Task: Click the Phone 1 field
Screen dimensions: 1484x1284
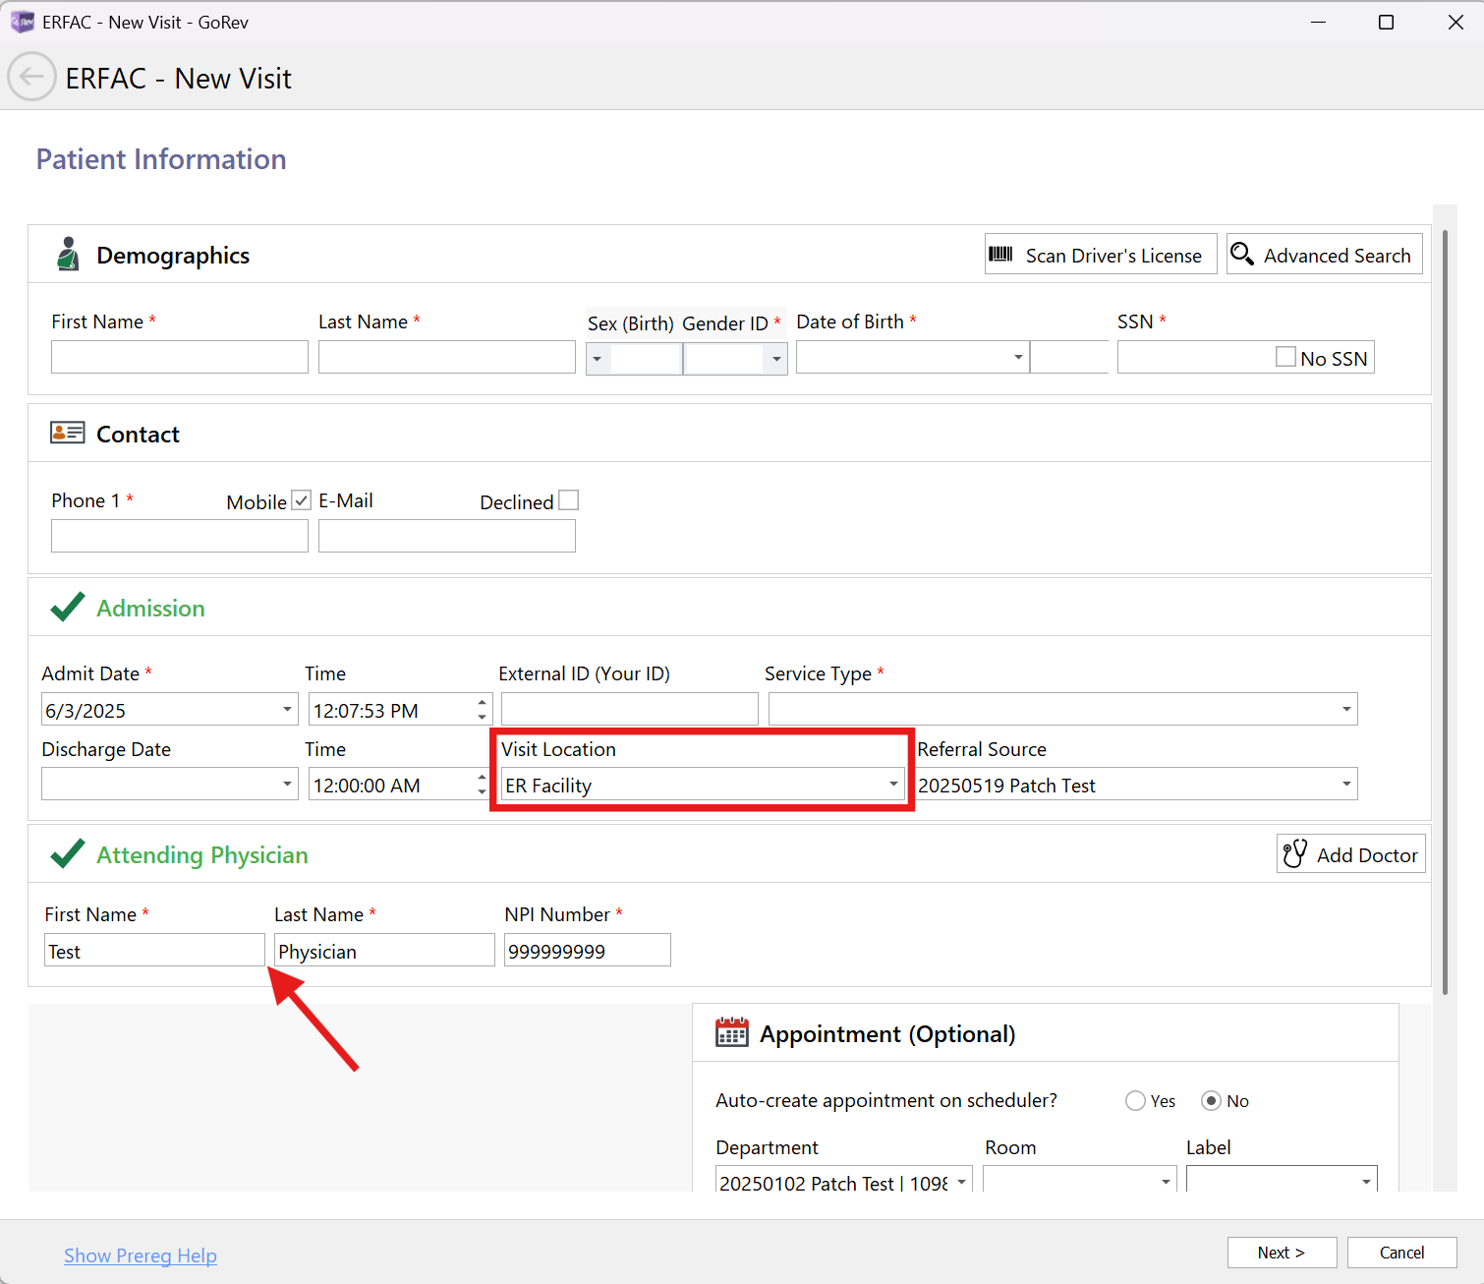Action: pyautogui.click(x=180, y=536)
